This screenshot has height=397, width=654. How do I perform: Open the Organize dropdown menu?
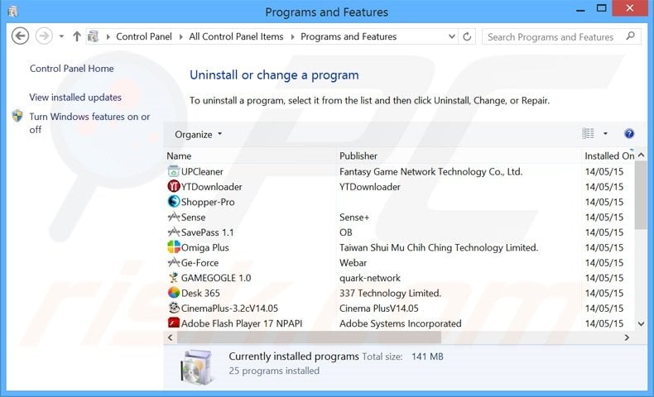(x=198, y=134)
